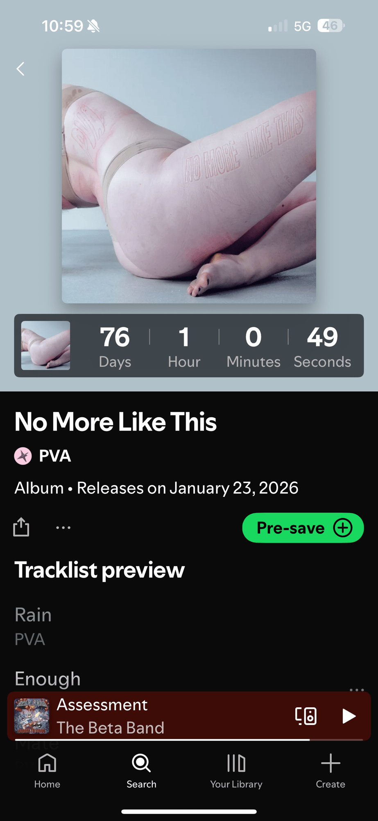Play the Assessment track in mini player

coord(349,716)
